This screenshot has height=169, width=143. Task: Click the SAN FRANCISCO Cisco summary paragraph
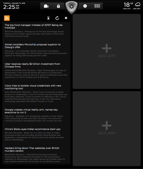tap(36, 97)
